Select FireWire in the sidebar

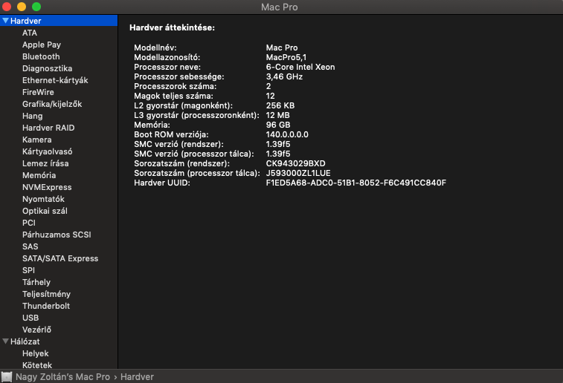38,92
